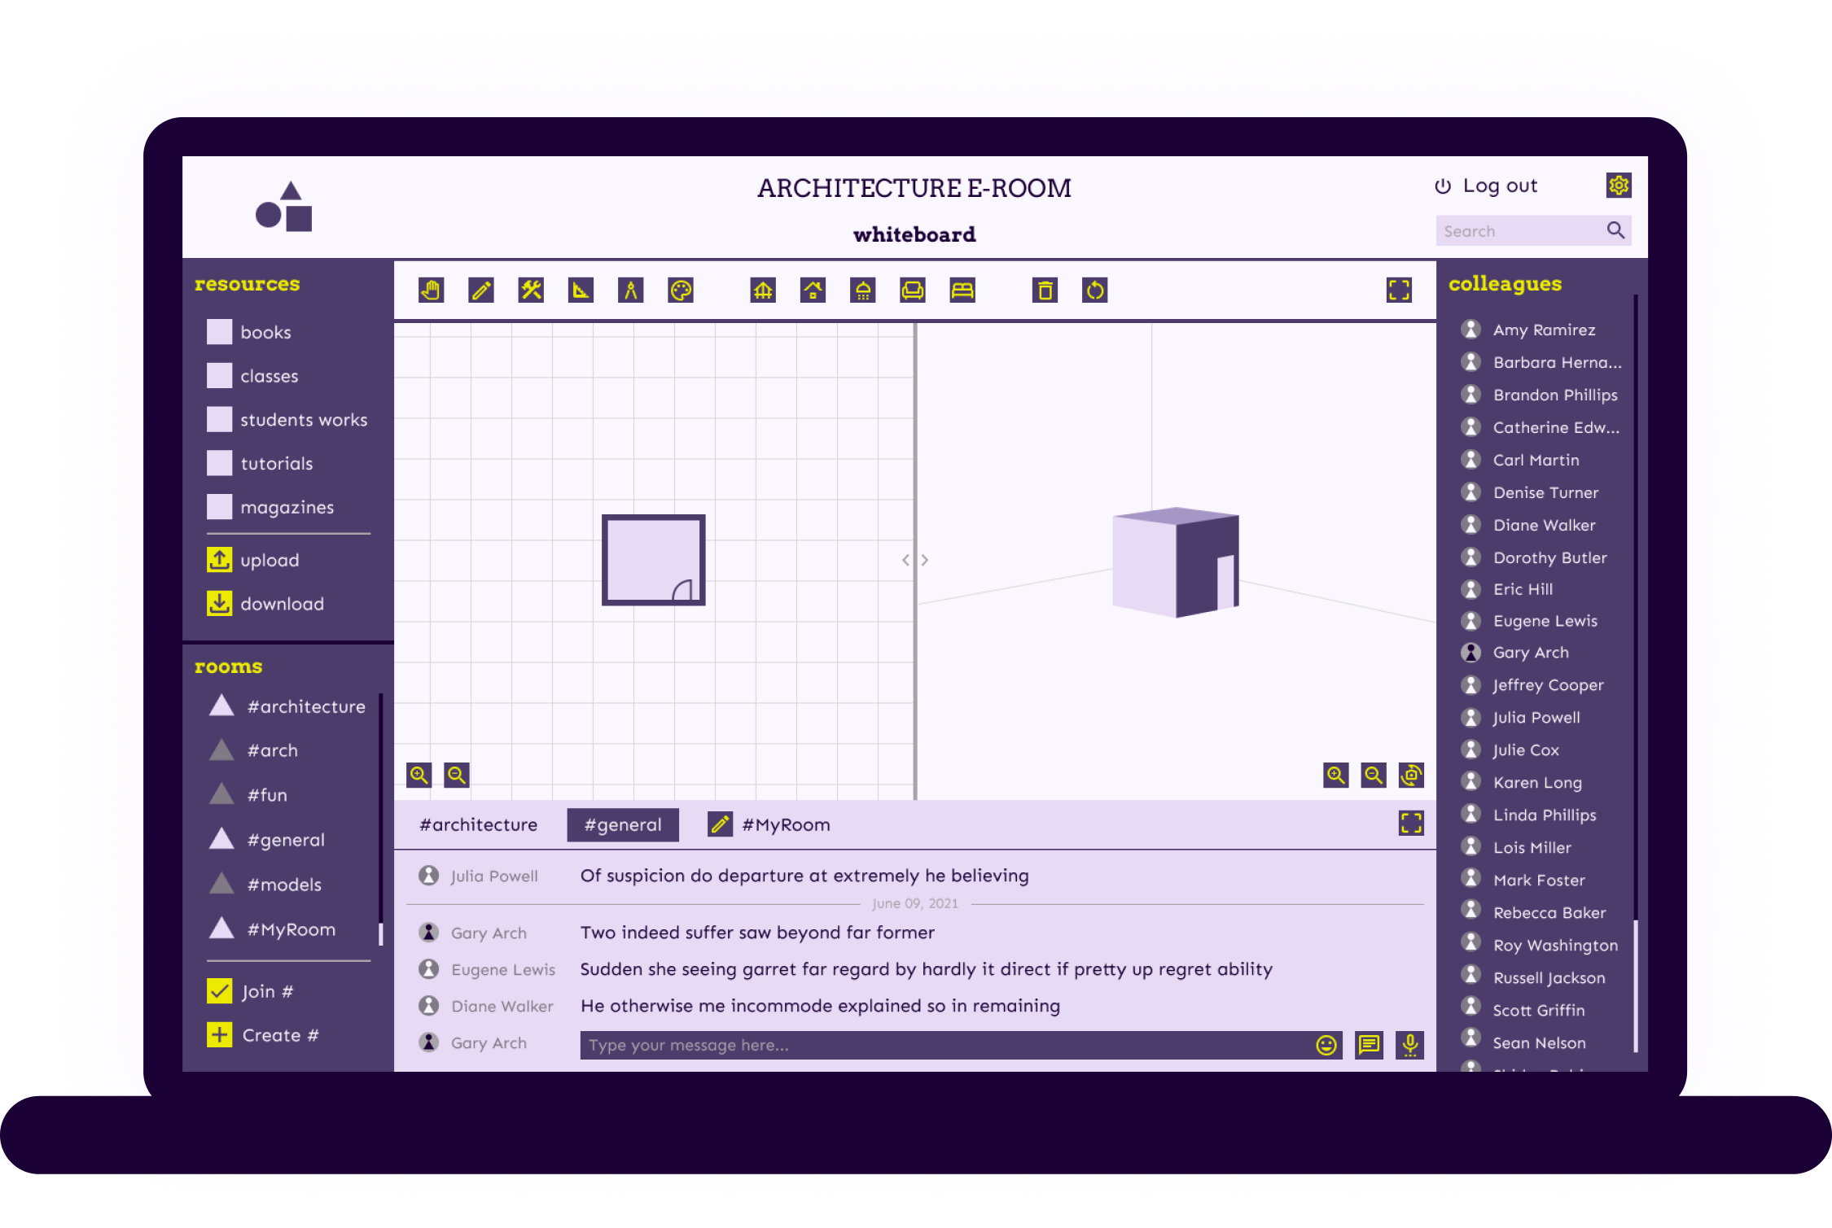This screenshot has width=1832, height=1228.
Task: Select the floor plan drawing tool
Action: 762,289
